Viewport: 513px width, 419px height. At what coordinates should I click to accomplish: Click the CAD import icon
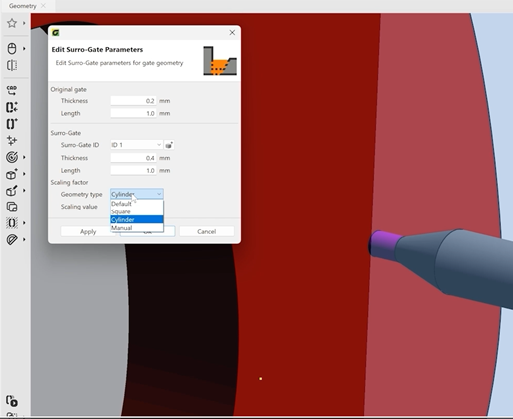pyautogui.click(x=12, y=90)
